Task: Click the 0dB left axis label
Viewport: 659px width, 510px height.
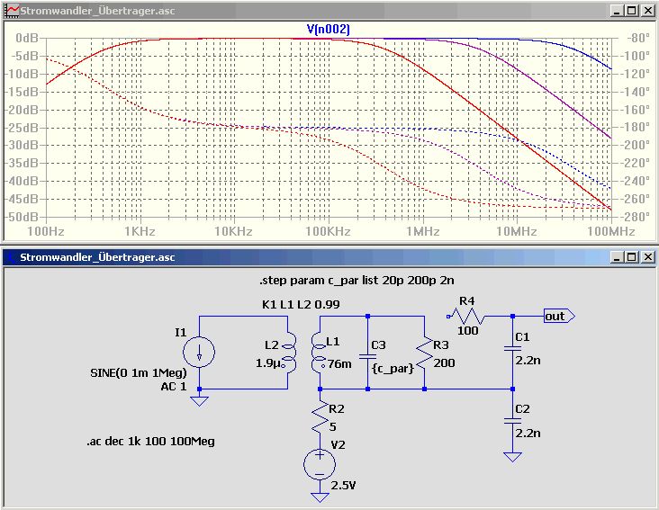Action: tap(27, 38)
